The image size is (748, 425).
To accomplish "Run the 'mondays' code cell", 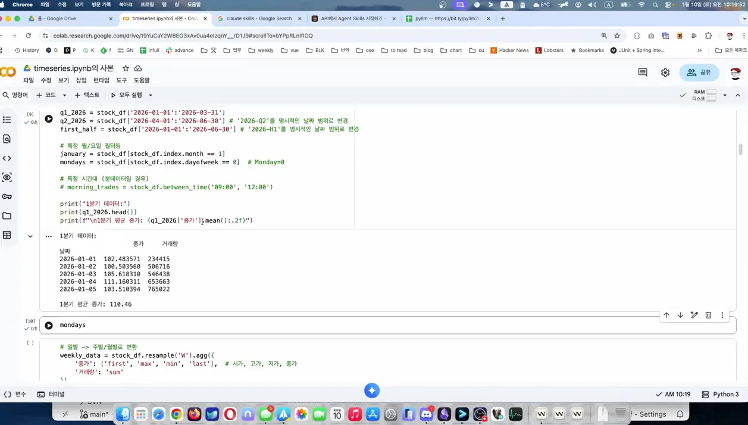I will (49, 325).
